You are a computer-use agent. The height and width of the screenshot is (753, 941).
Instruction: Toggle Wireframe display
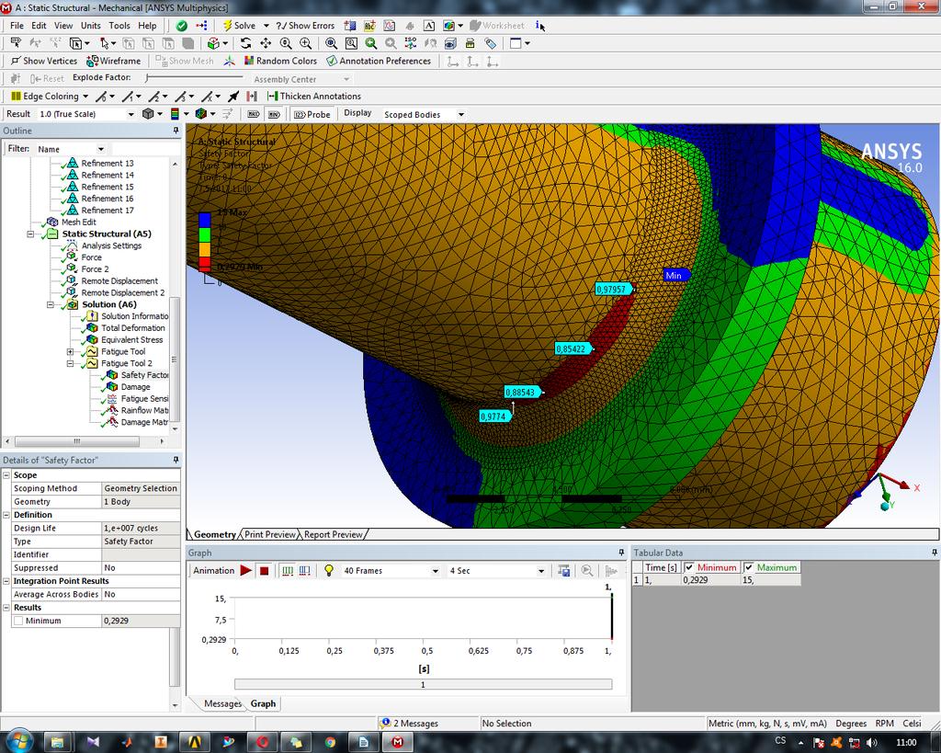click(113, 61)
